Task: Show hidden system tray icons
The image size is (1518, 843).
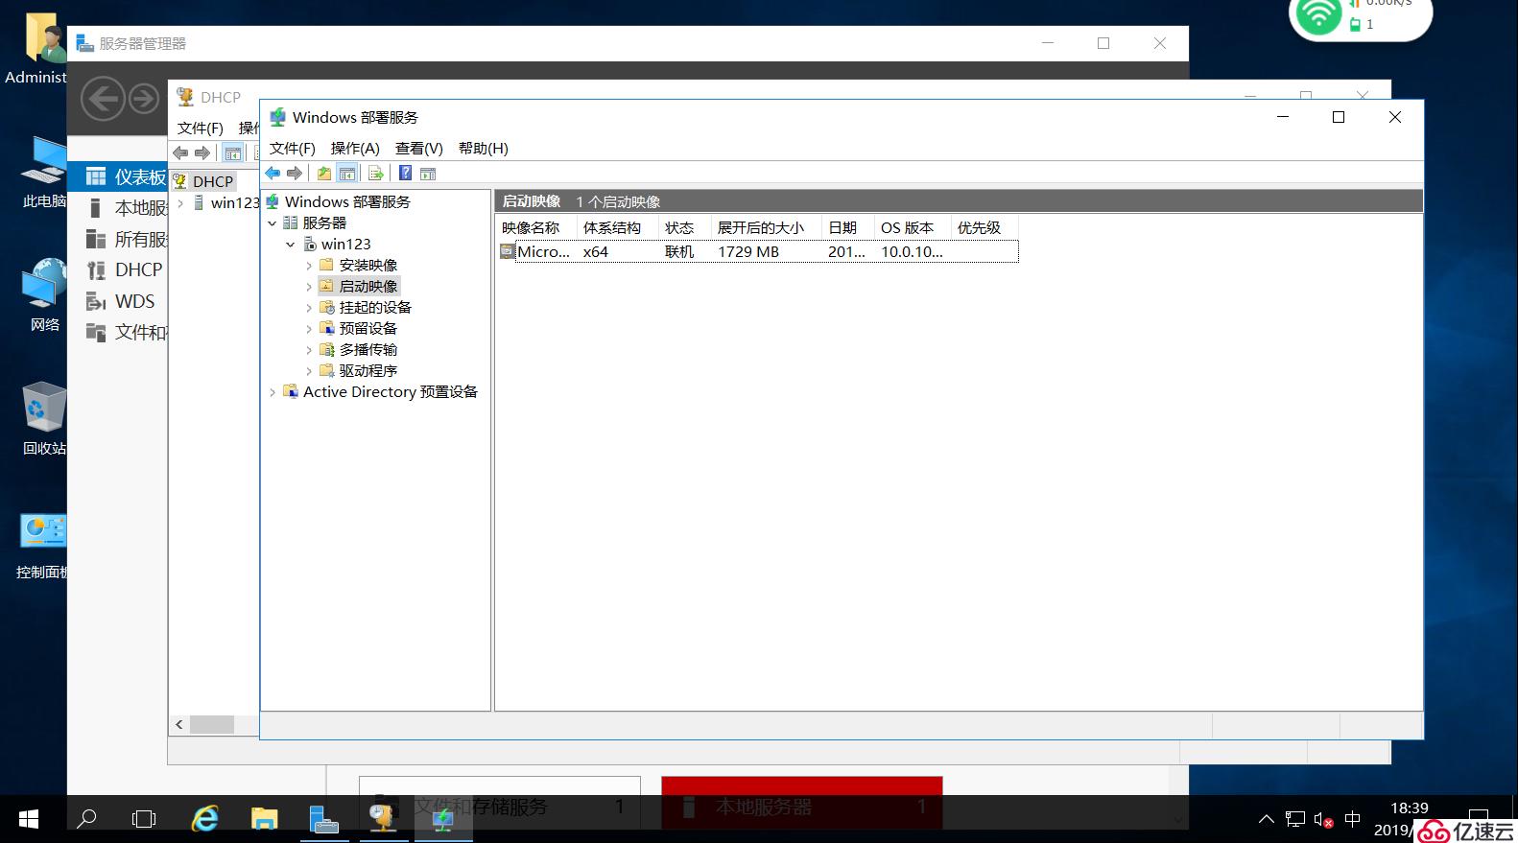Action: point(1267,820)
